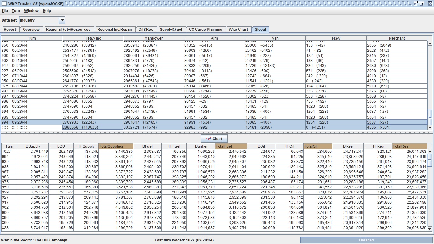Switch to the Witp Chart tab

[238, 30]
